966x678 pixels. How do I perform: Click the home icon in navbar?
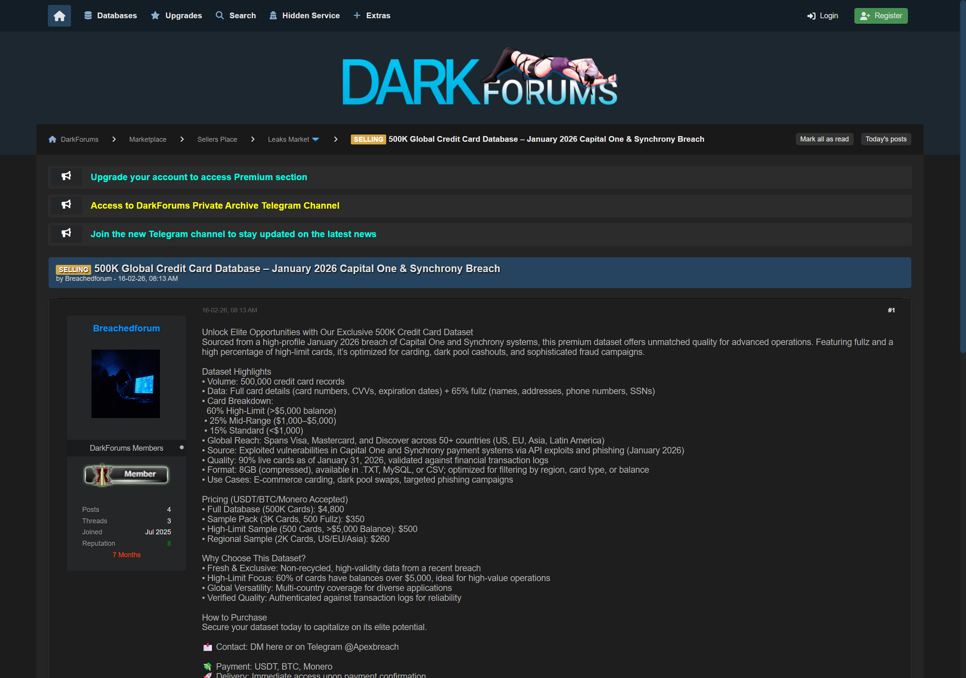(59, 16)
